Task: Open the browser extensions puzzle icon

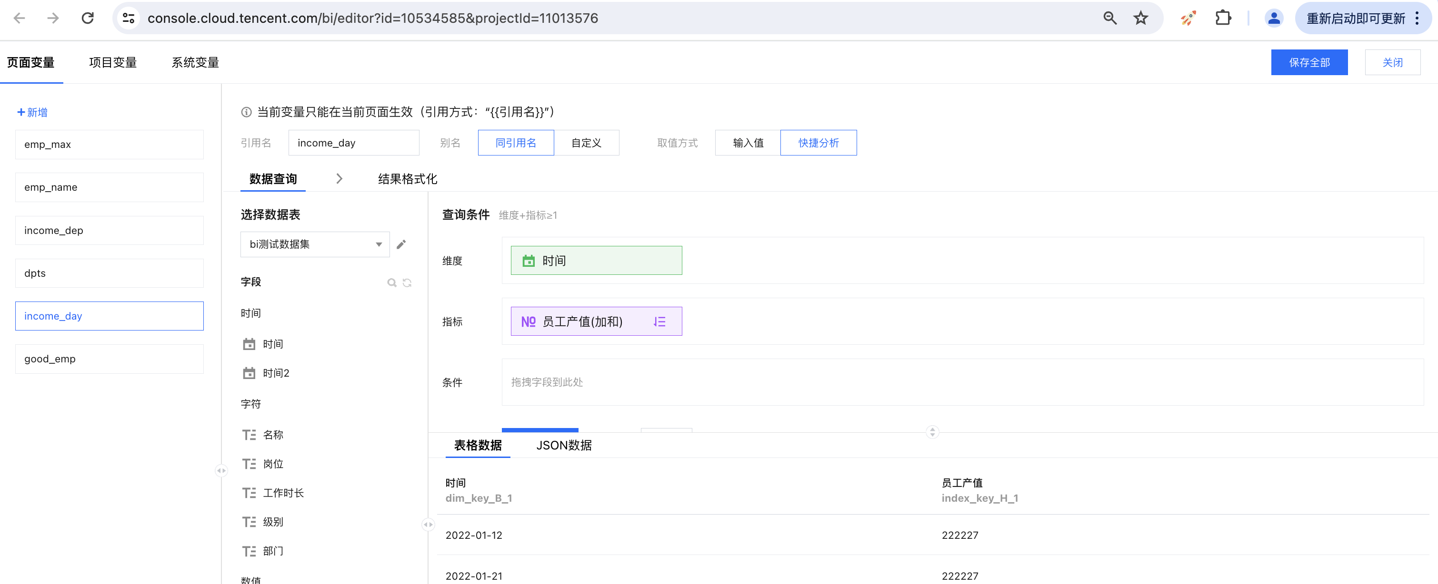Action: [x=1222, y=19]
